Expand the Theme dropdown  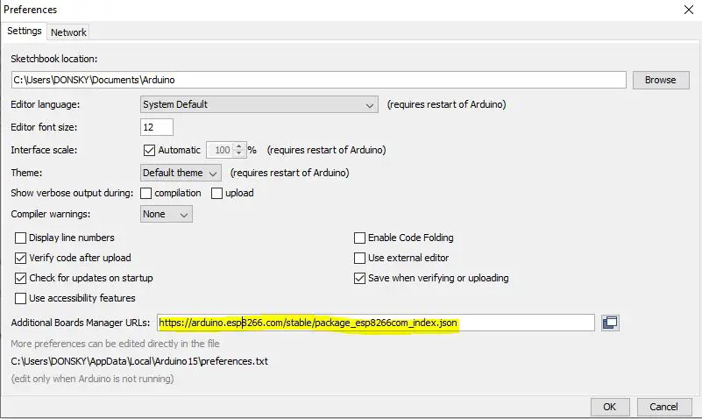coord(181,173)
